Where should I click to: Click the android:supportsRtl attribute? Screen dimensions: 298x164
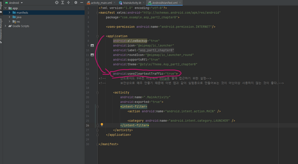point(130,60)
